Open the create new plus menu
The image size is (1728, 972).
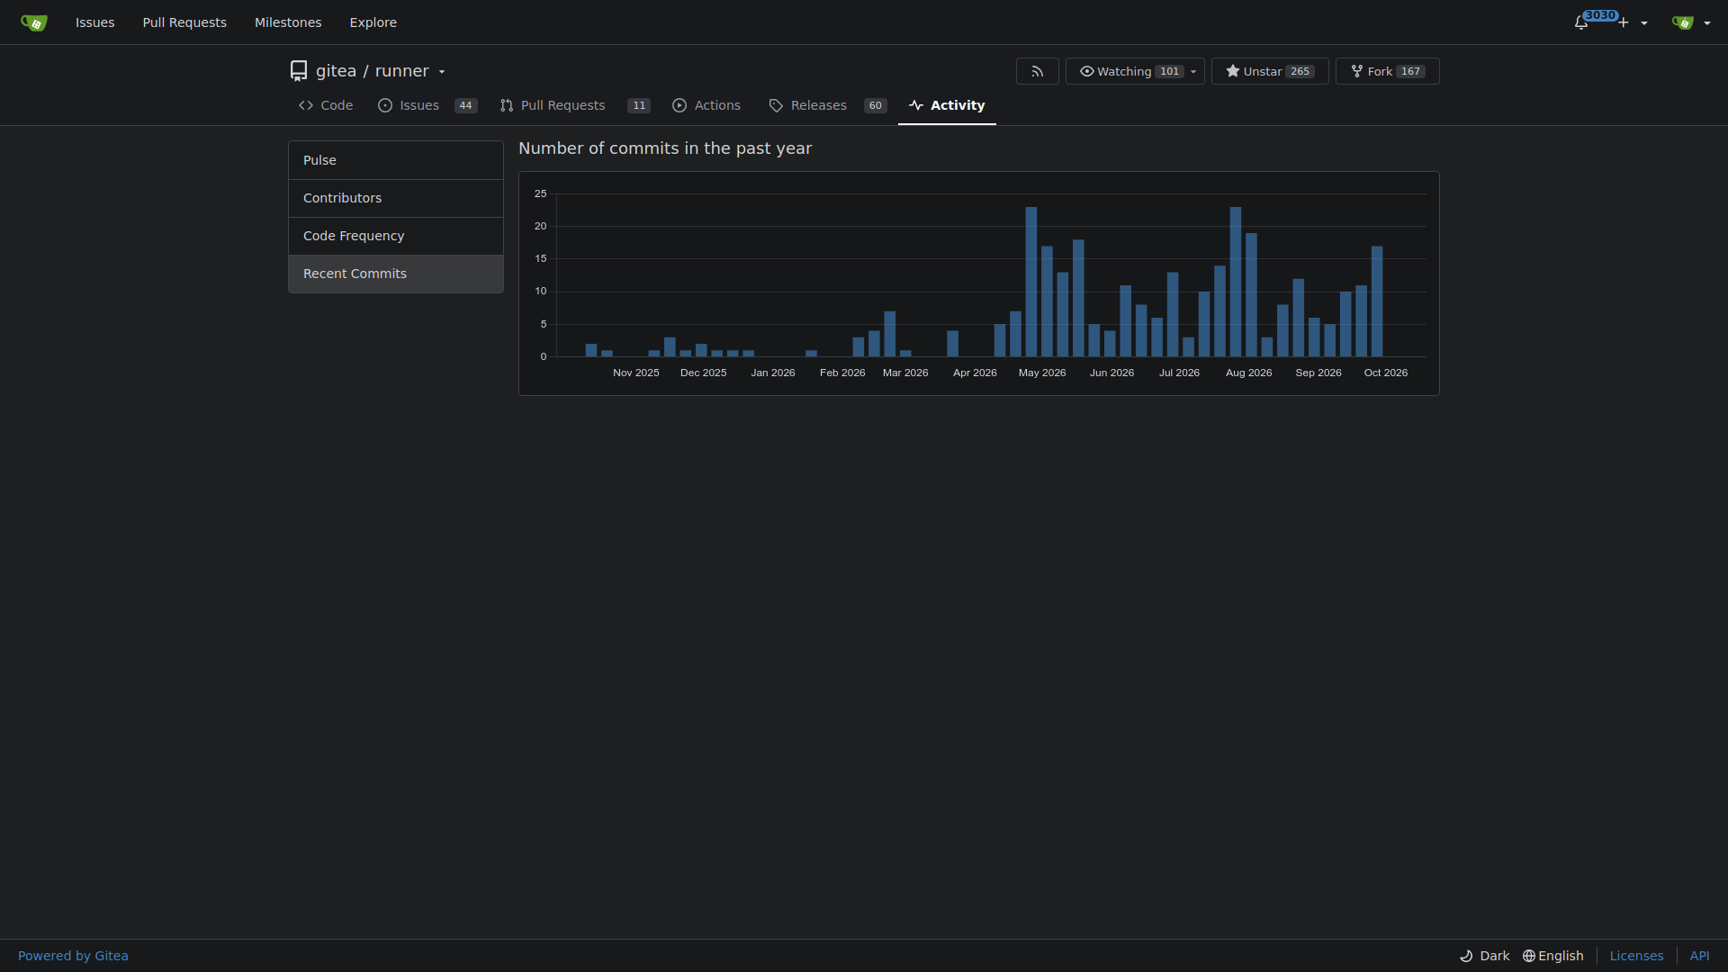coord(1633,22)
